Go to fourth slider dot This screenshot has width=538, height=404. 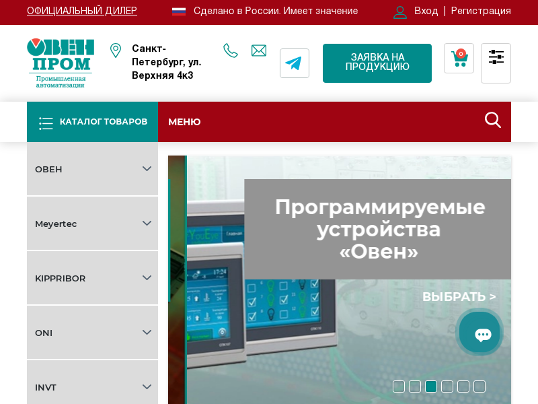447,386
